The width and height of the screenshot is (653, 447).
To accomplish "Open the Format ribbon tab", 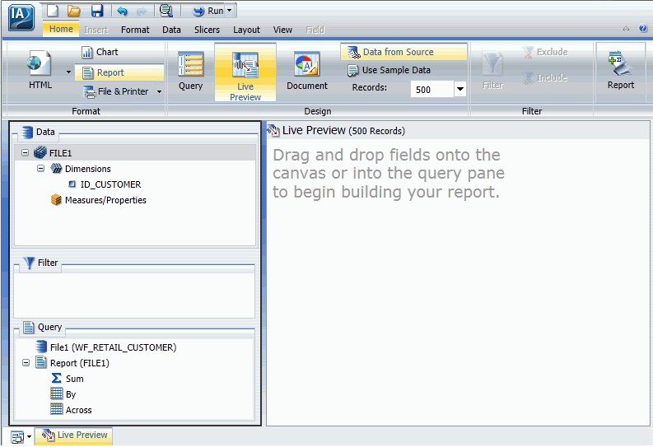I will pos(135,30).
